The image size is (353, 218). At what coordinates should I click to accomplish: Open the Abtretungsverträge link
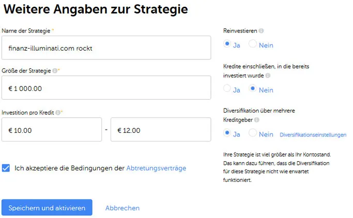click(156, 168)
